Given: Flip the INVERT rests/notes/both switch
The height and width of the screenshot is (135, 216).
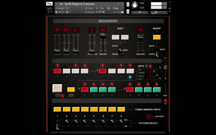Looking at the screenshot, I should pos(157,52).
